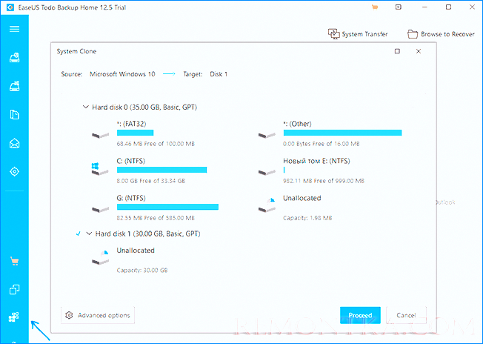The height and width of the screenshot is (344, 483).
Task: Open Disk/Partition Backup sidebar icon
Action: click(x=15, y=57)
